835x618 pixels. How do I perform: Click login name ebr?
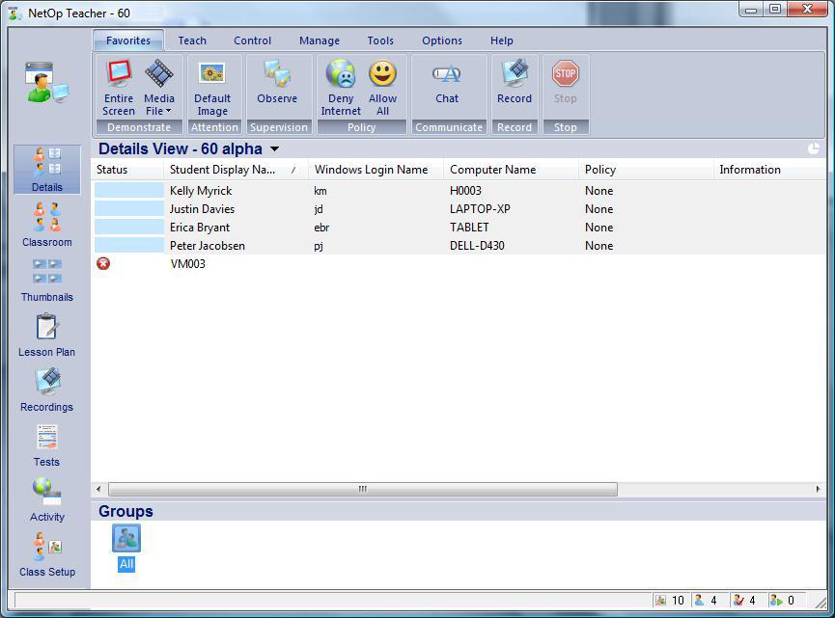pos(321,228)
